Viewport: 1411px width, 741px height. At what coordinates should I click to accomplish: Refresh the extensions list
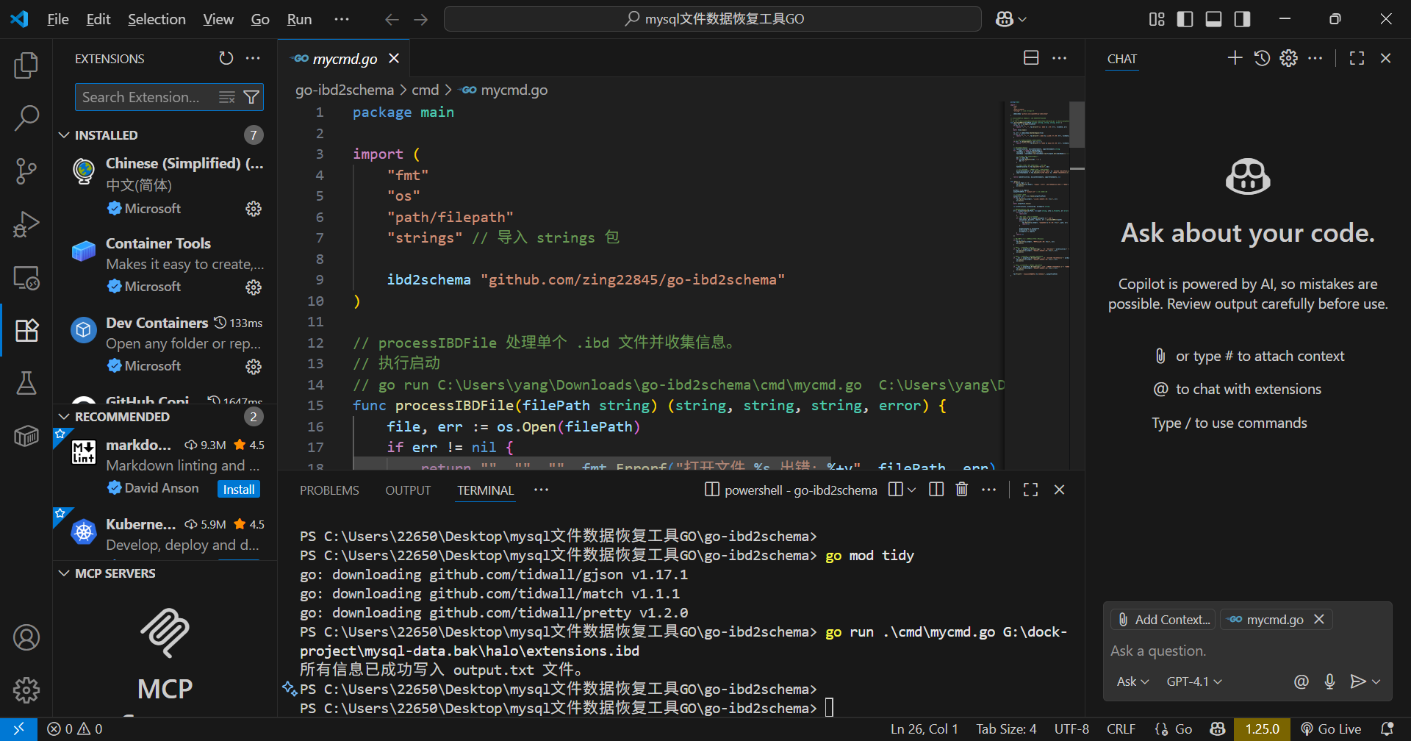coord(226,58)
